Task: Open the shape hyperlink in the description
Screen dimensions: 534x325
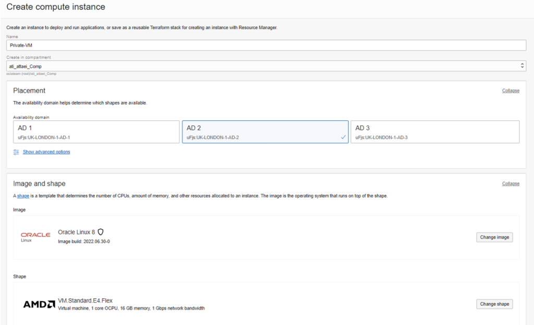Action: 23,195
